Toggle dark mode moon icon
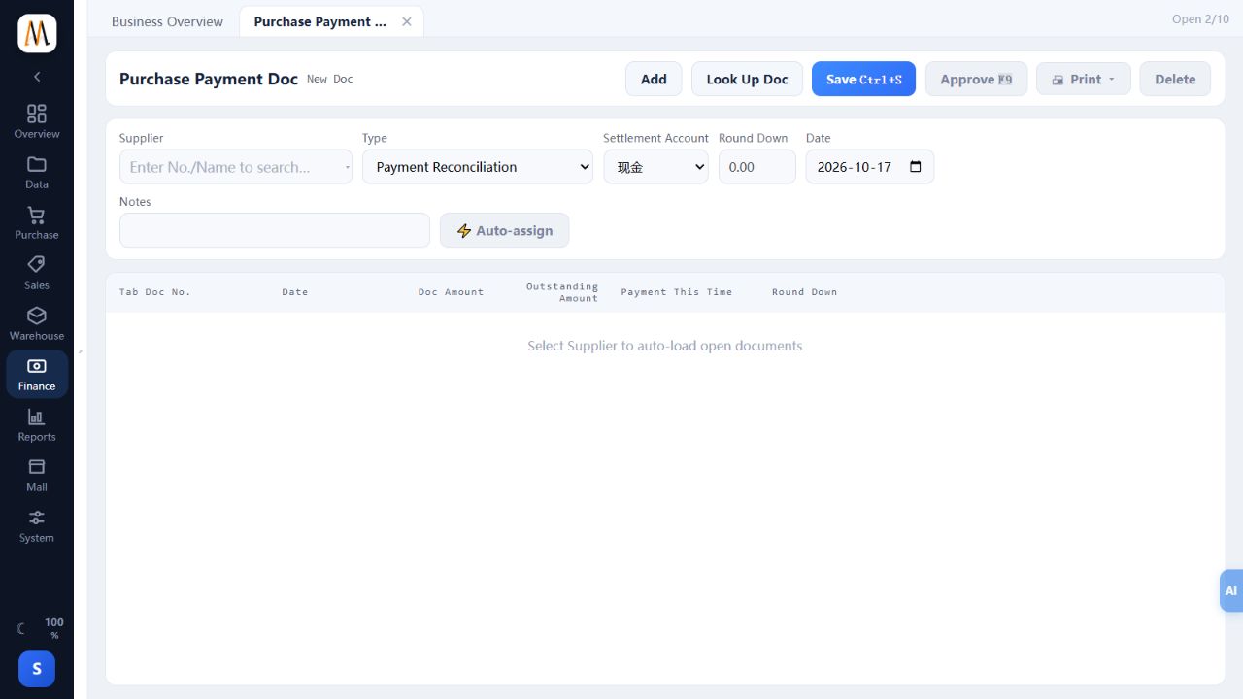The width and height of the screenshot is (1243, 699). tap(21, 629)
